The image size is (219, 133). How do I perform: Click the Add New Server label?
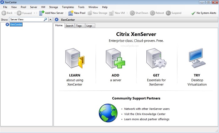pyautogui.click(x=54, y=13)
